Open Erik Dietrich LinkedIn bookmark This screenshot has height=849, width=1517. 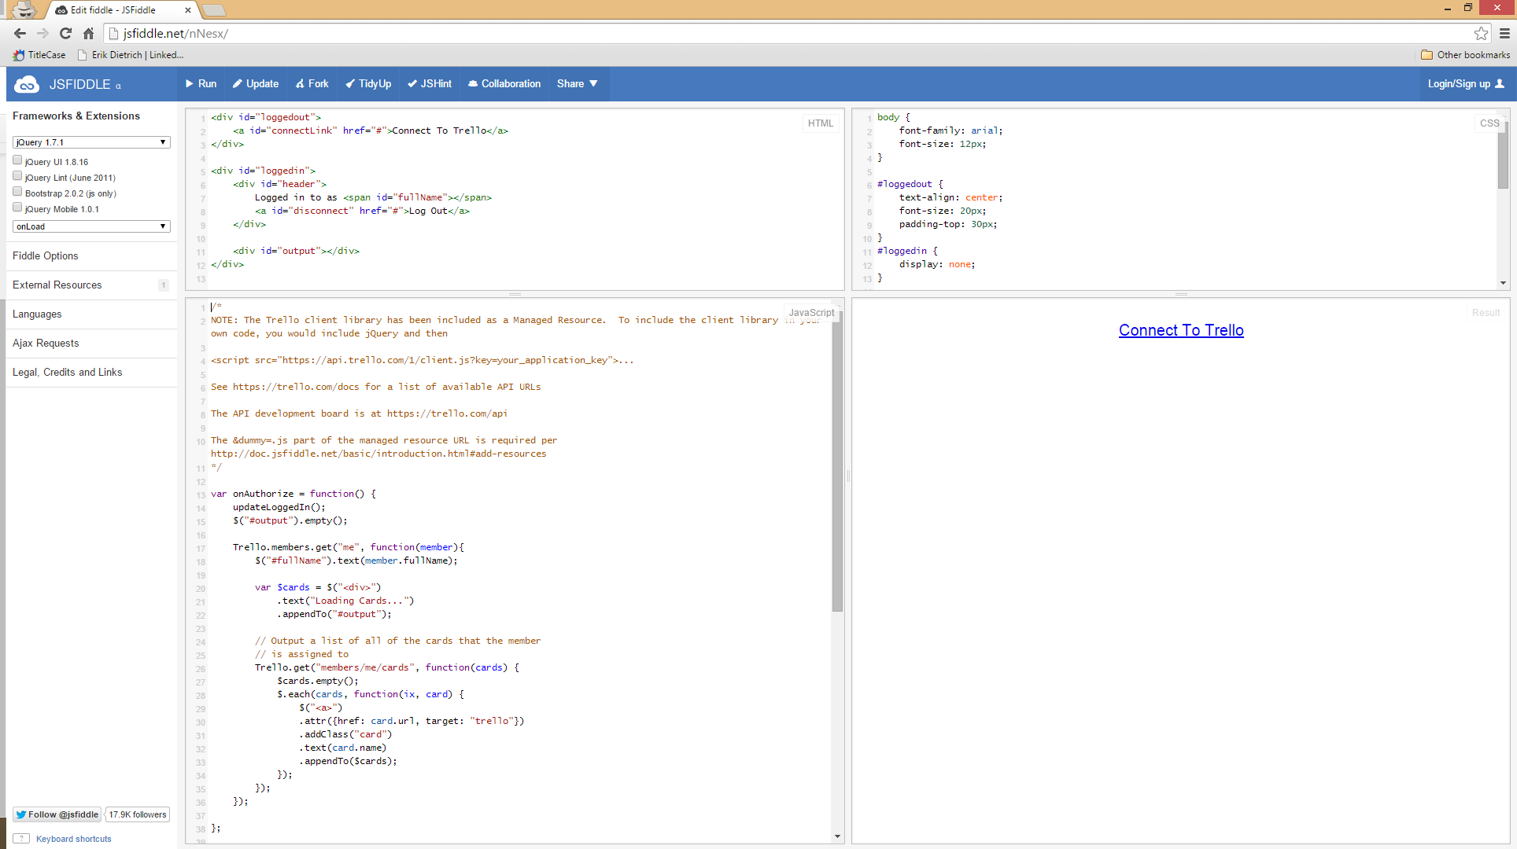tap(131, 55)
